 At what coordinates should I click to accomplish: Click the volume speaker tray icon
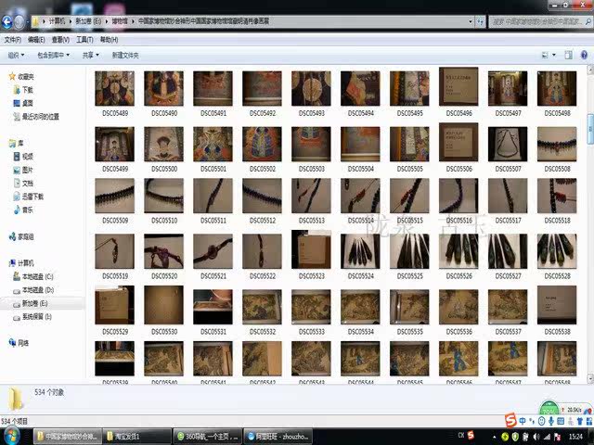pos(536,437)
